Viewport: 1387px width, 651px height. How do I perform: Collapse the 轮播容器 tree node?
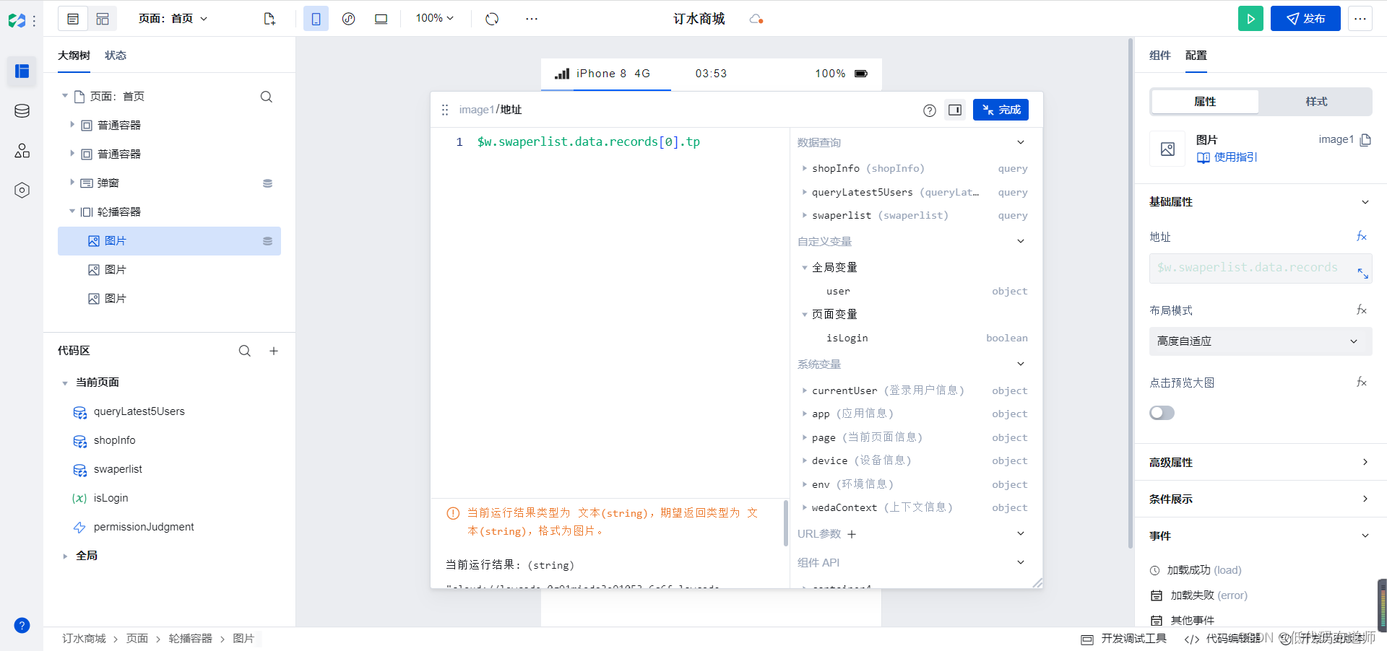[x=72, y=211]
